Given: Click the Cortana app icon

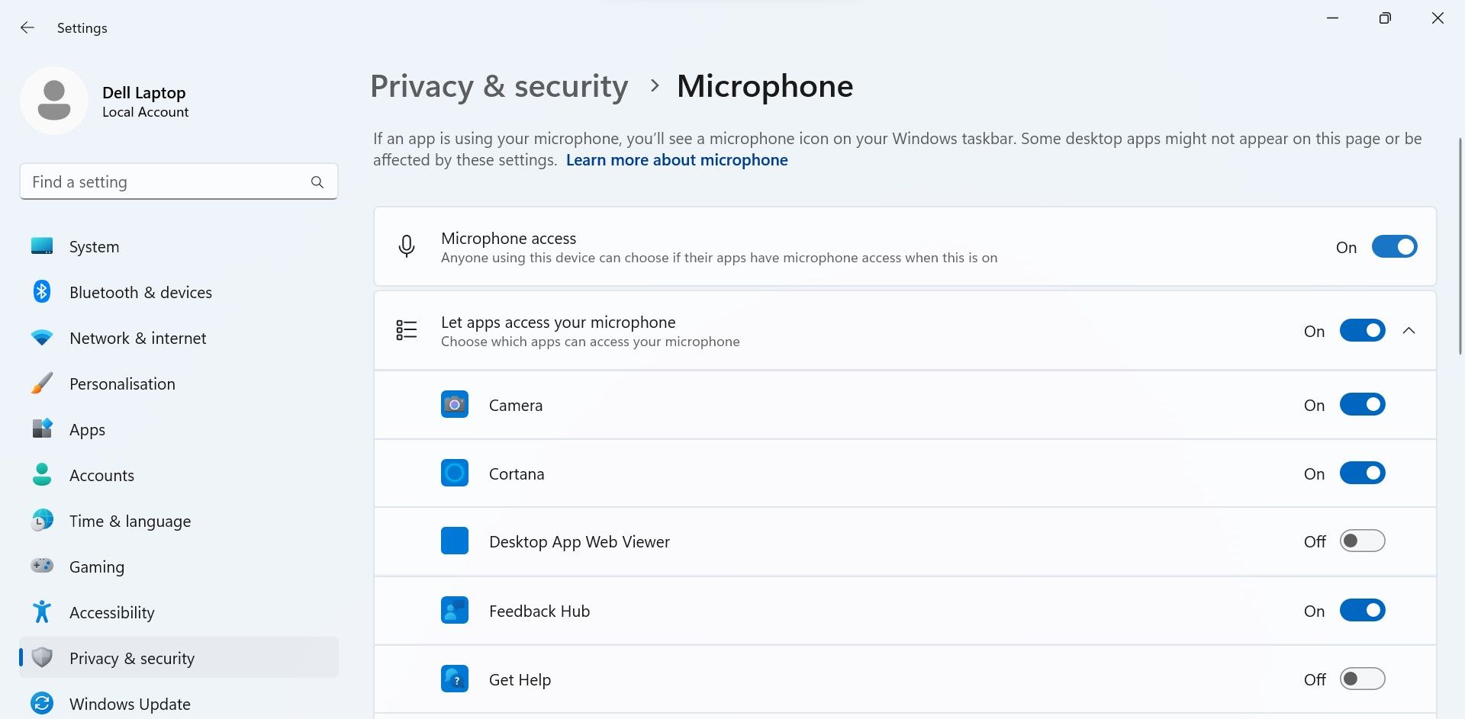Looking at the screenshot, I should click(455, 473).
